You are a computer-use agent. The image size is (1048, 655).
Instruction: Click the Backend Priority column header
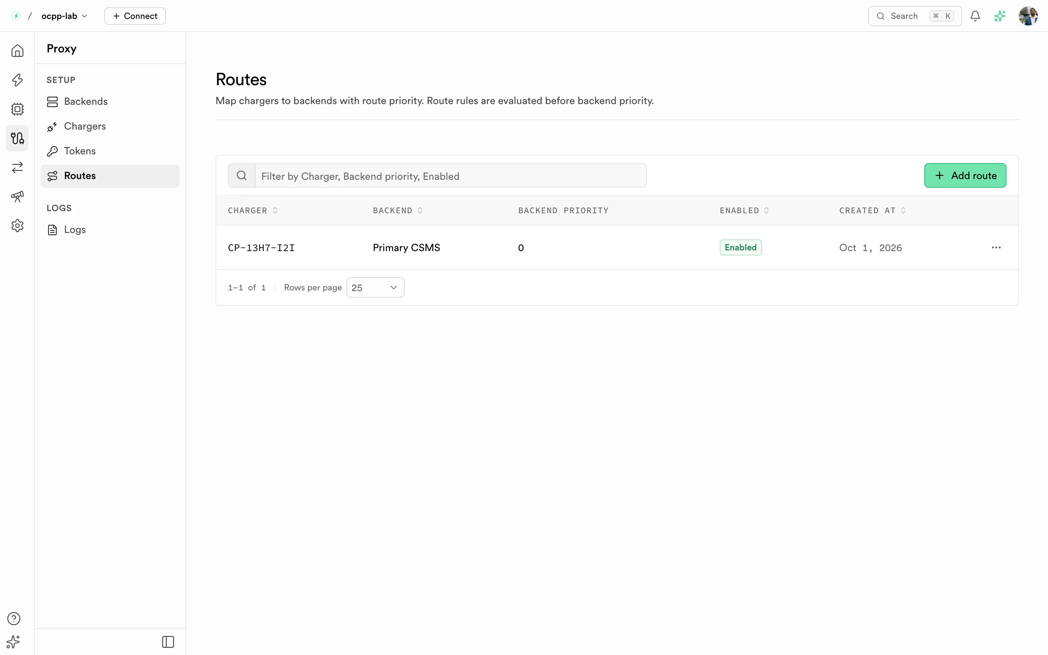click(563, 210)
